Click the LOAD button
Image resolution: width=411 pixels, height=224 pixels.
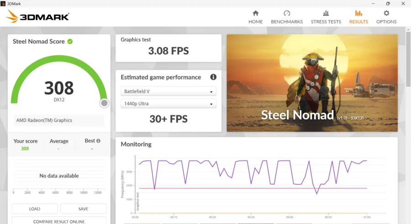coord(35,209)
